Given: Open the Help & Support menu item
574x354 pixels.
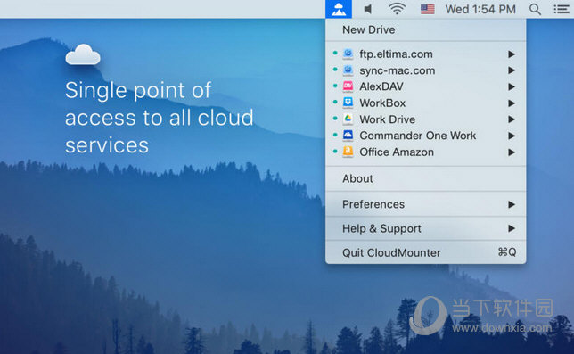Looking at the screenshot, I should 426,228.
